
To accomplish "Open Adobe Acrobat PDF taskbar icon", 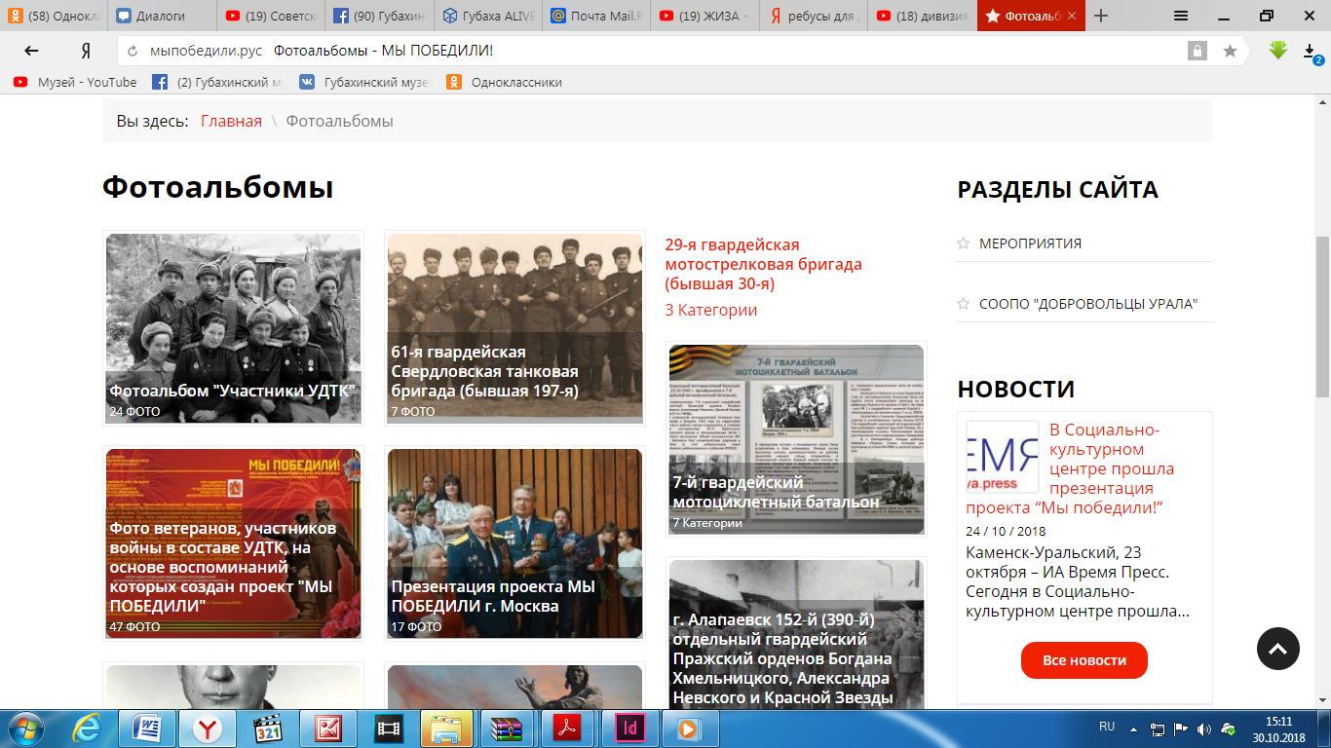I will point(567,729).
